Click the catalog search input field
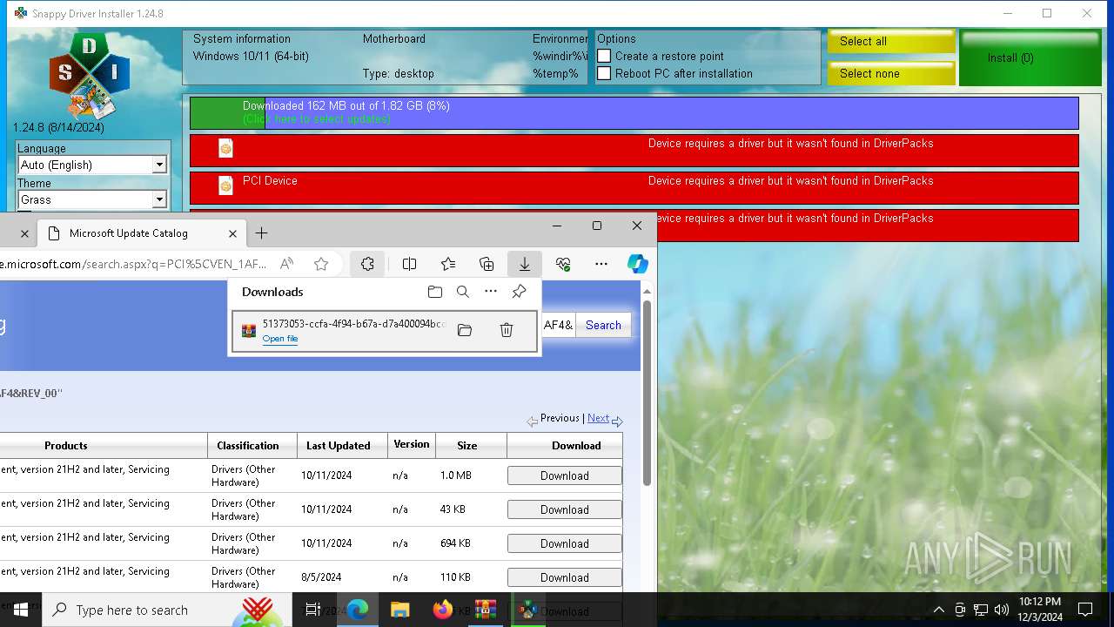1114x627 pixels. coord(557,325)
